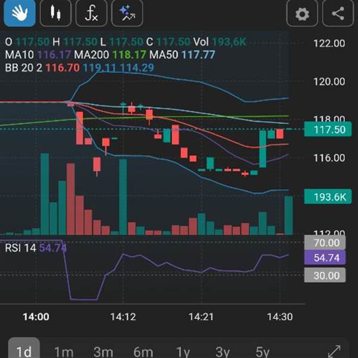
Task: Click the MA50 117.77 indicator legend
Action: coord(182,54)
